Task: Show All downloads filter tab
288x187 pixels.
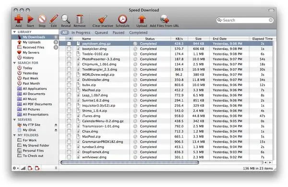Action: tap(65, 33)
